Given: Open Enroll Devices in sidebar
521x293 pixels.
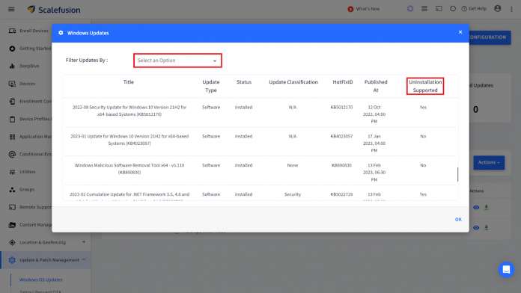Looking at the screenshot, I should [x=34, y=31].
